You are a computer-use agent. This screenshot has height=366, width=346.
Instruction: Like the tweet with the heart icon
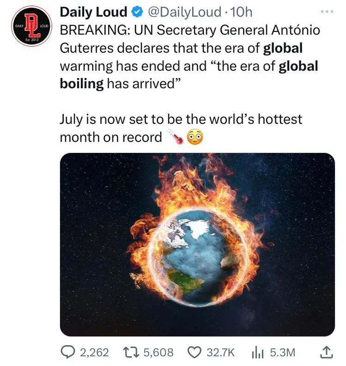[194, 353]
